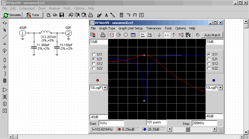The width and height of the screenshot is (249, 139).
Task: Select S11 for the red trace
Action: tap(94, 54)
